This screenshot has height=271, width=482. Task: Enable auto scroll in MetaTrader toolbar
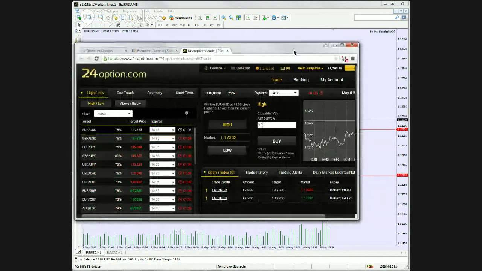[x=248, y=18]
